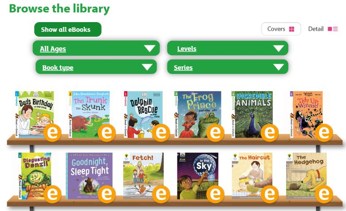Open Dad's Birthday book cover

(34, 115)
